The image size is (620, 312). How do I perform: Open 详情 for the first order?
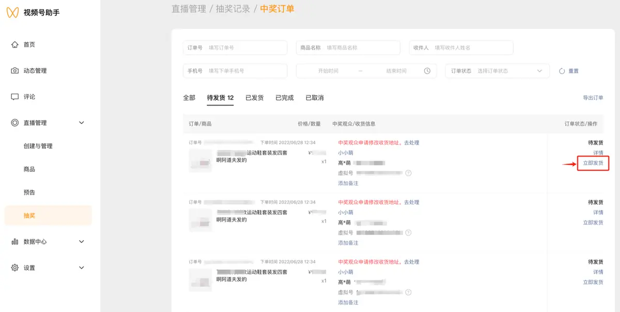[x=598, y=153]
